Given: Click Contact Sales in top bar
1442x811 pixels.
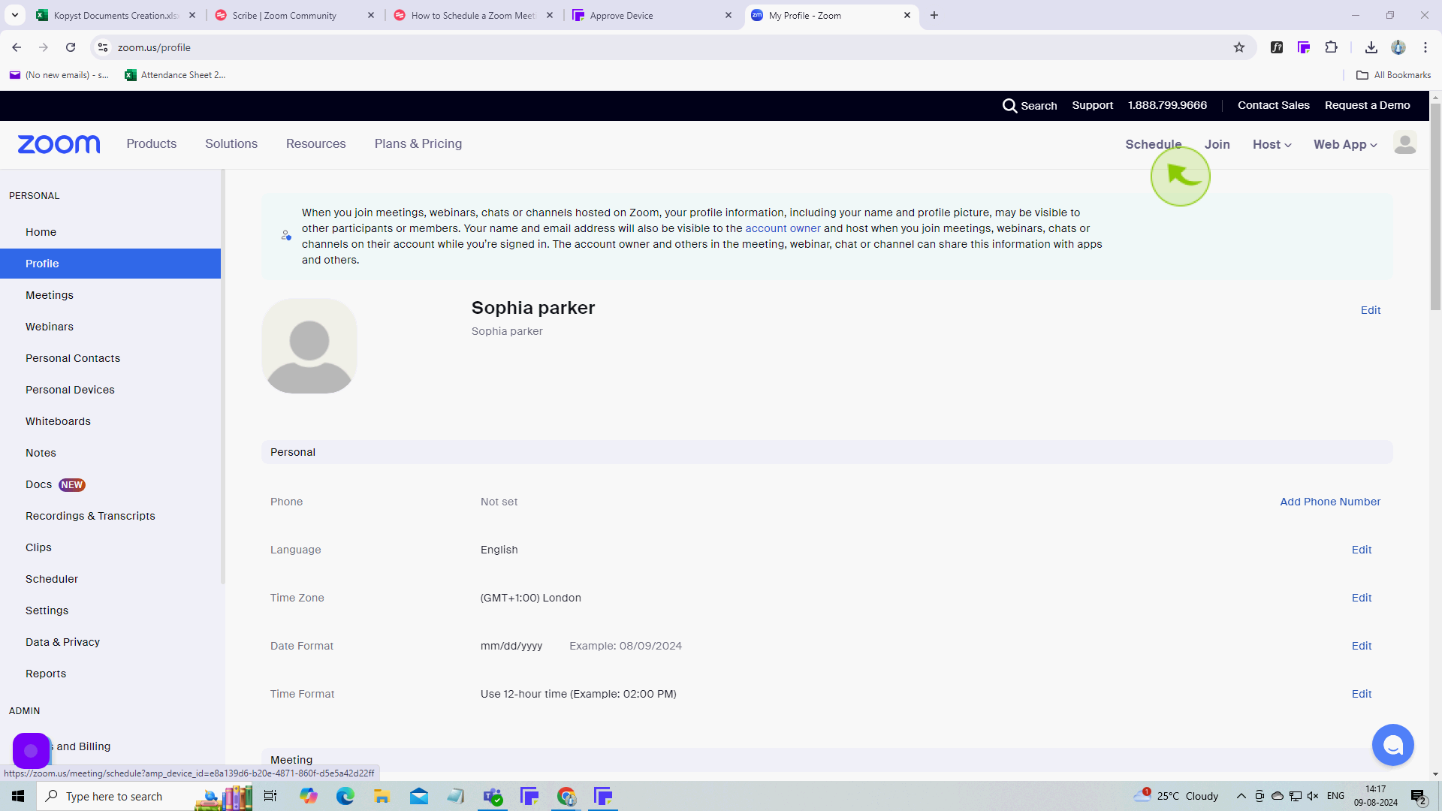Looking at the screenshot, I should [x=1273, y=105].
